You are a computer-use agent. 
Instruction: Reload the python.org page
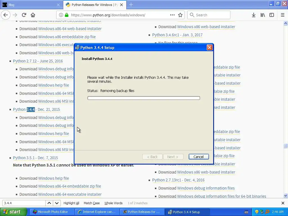pyautogui.click(x=24, y=15)
